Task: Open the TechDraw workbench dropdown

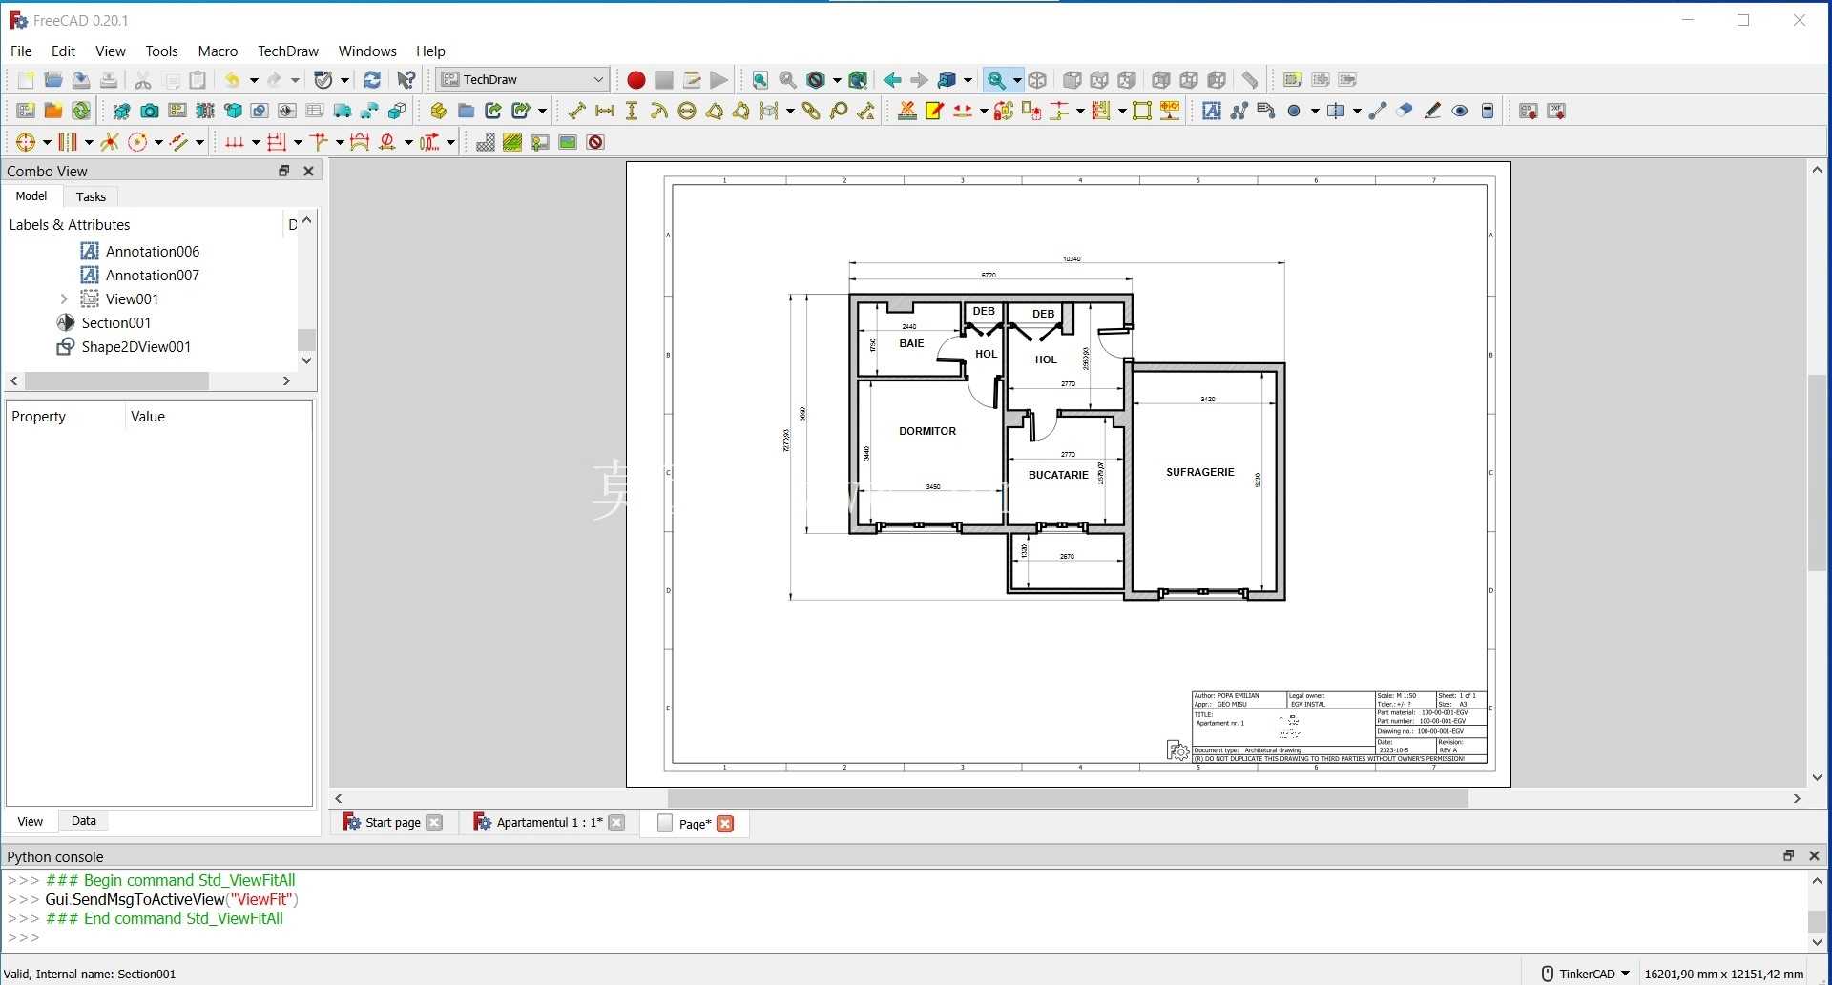Action: coord(523,80)
